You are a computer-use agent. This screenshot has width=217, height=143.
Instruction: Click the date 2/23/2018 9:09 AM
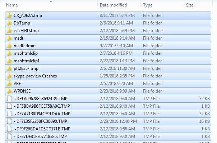pyautogui.click(x=117, y=91)
